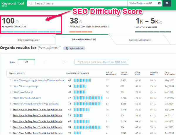The height and width of the screenshot is (135, 176).
Task: Click domain performance chart icon for gnu.org row
Action: [x=155, y=80]
